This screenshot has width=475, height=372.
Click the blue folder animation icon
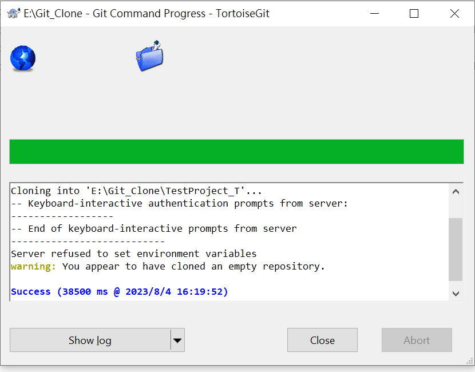pos(149,56)
